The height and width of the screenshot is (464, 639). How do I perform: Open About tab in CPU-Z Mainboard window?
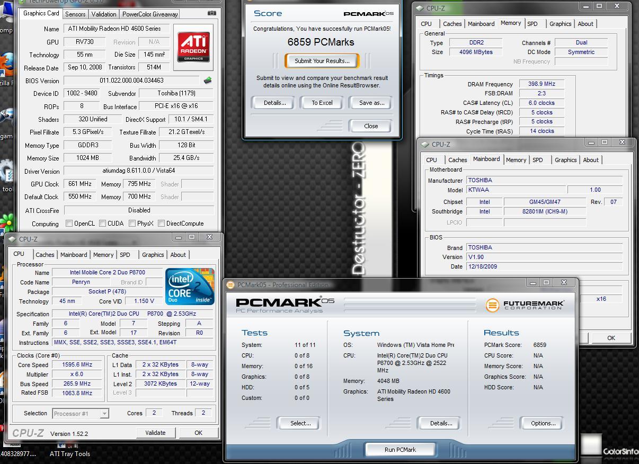[591, 160]
